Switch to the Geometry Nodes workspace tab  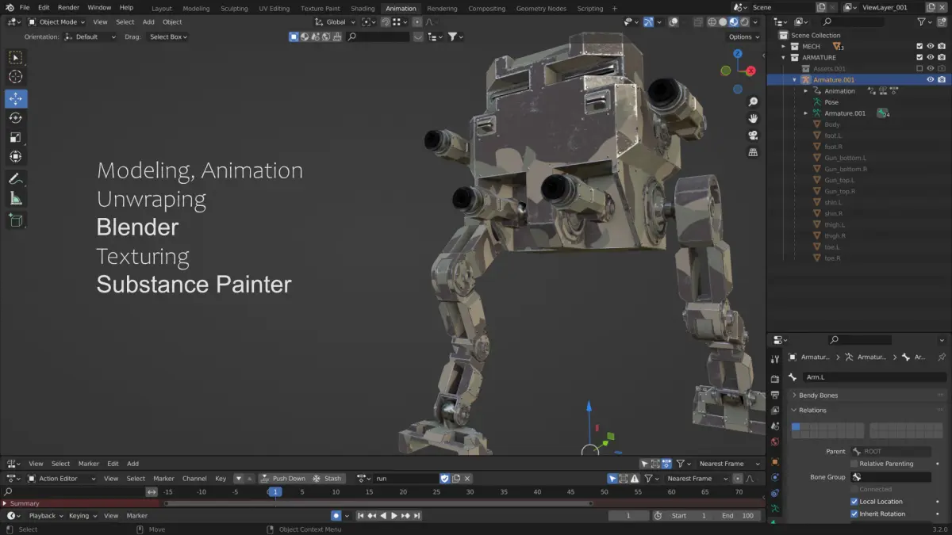pyautogui.click(x=541, y=9)
